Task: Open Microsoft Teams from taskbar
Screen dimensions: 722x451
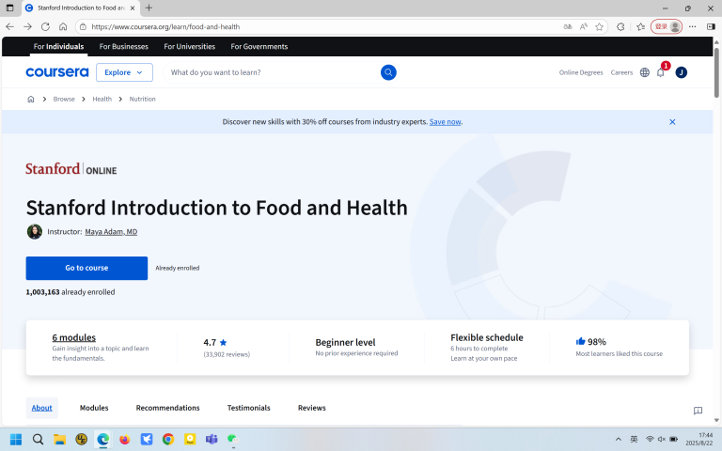Action: click(212, 440)
